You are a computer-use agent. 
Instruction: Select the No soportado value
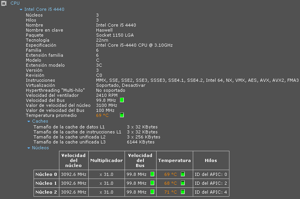click(x=111, y=90)
